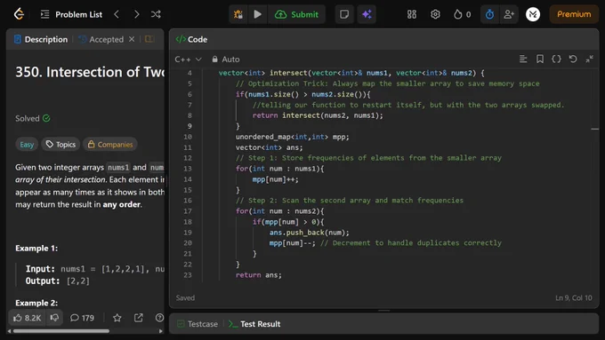Image resolution: width=605 pixels, height=340 pixels.
Task: Click line 23 return ans;
Action: click(259, 275)
